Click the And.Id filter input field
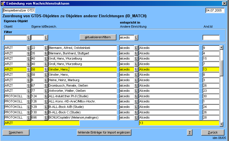Screen dimensions: 229x141 [211, 37]
